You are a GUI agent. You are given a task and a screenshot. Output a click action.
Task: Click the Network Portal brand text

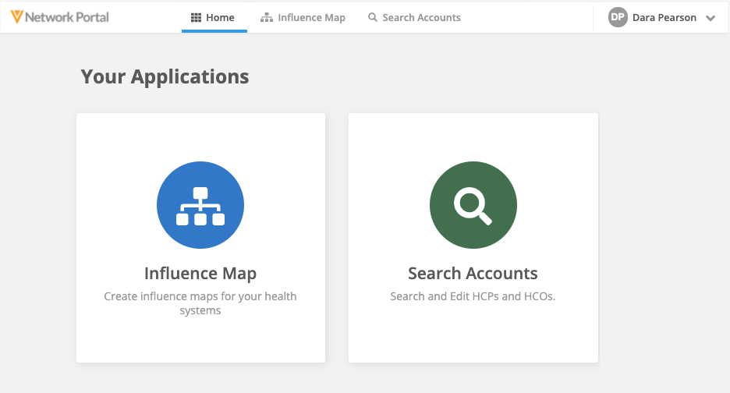pyautogui.click(x=67, y=17)
